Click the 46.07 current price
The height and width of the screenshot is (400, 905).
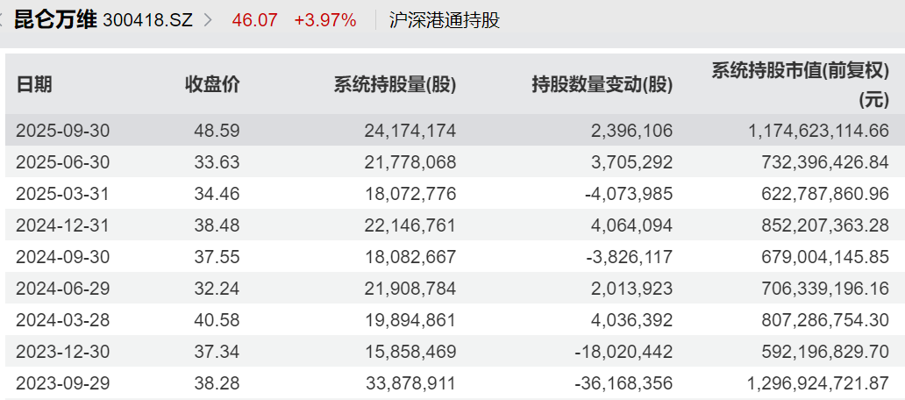[254, 19]
